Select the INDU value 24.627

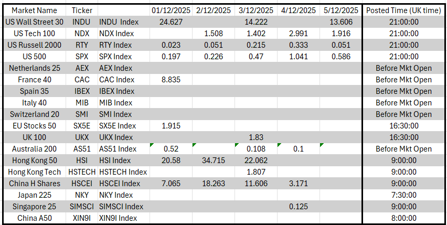[x=171, y=22]
